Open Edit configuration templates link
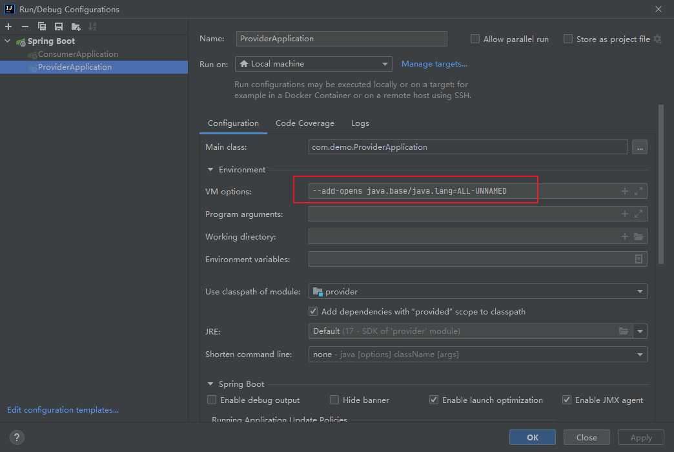 click(x=63, y=410)
